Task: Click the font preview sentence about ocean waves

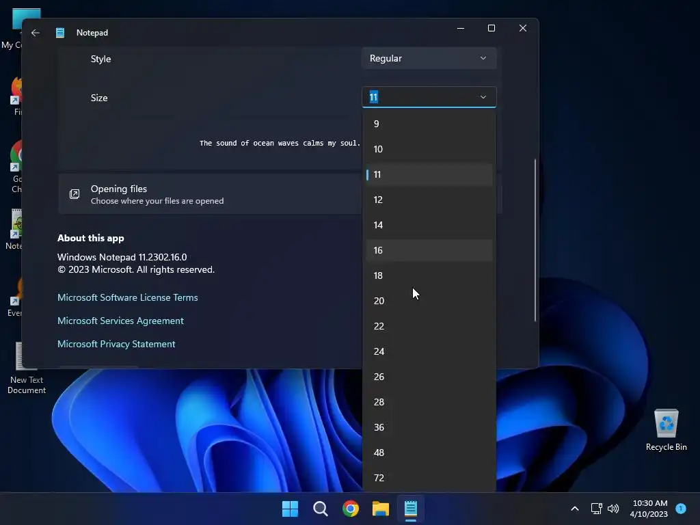Action: tap(280, 144)
